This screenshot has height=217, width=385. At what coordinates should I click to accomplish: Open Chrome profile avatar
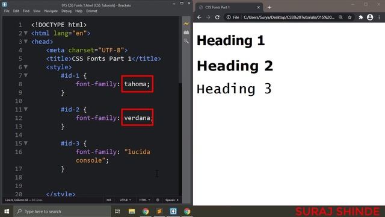click(370, 17)
